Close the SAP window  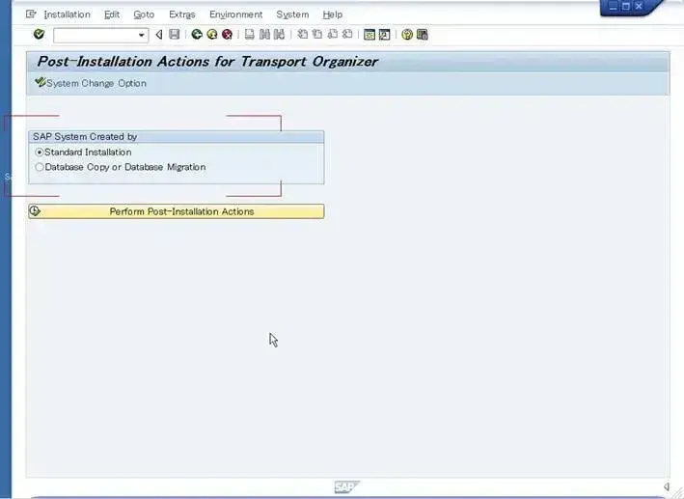click(639, 6)
